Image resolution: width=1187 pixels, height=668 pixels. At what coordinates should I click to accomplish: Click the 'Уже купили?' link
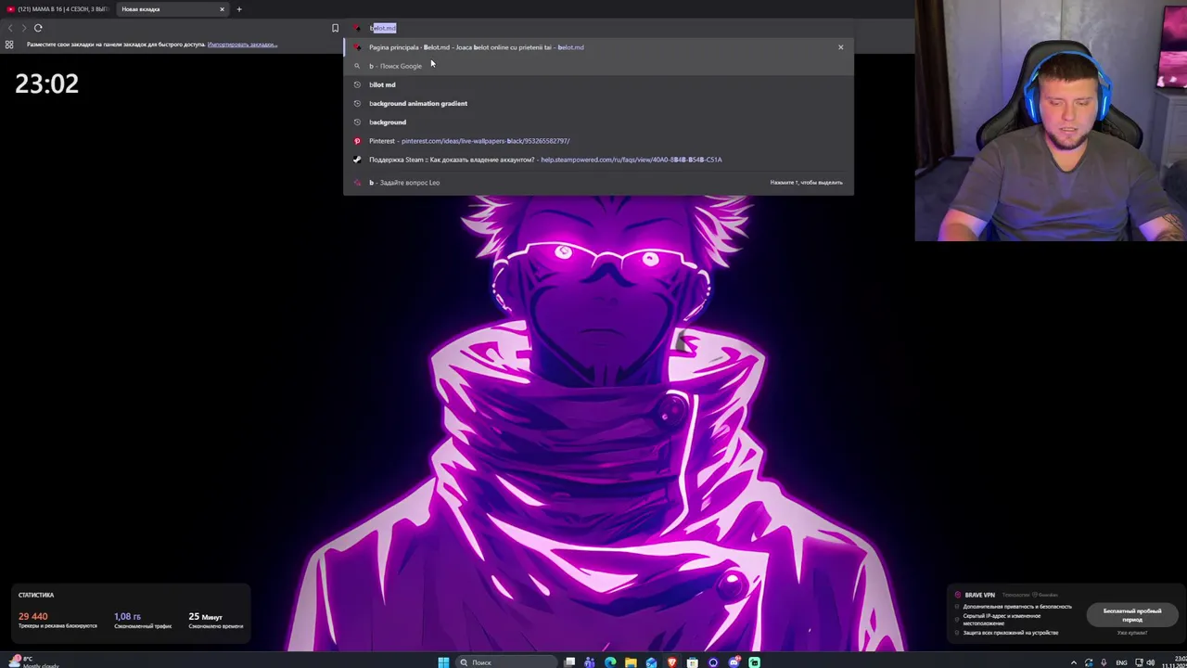point(1132,633)
